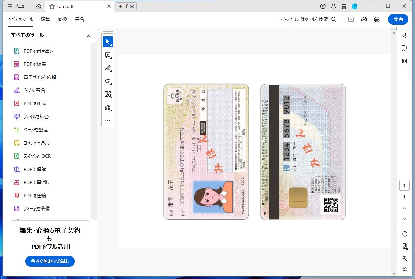
Task: Go to next page with down chevron
Action: click(x=404, y=219)
